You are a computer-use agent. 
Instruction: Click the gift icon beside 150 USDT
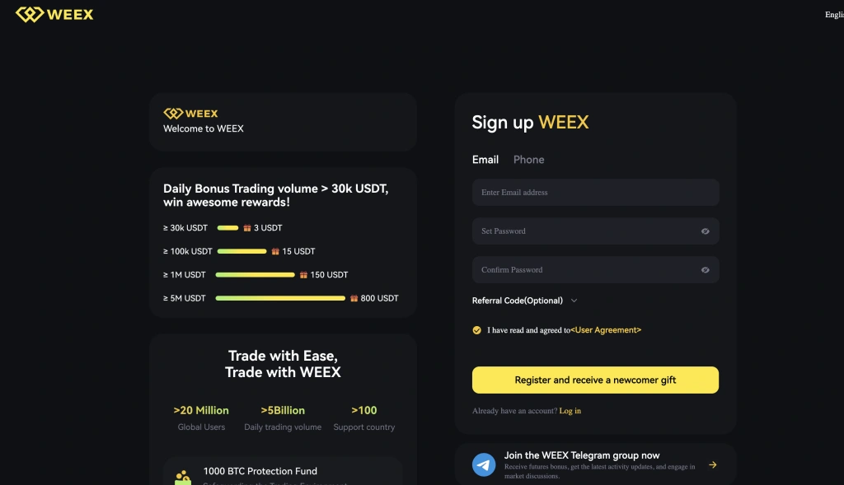click(x=303, y=275)
